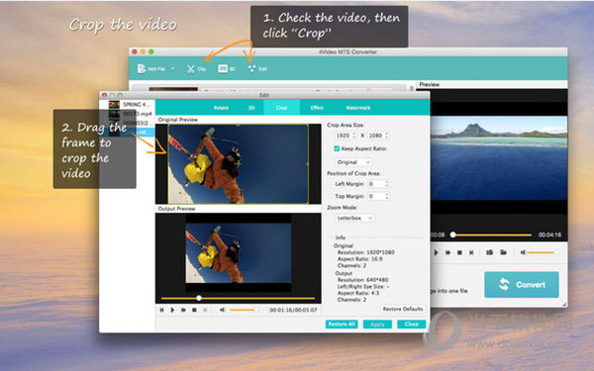Click the Restore All button
The width and height of the screenshot is (594, 371).
pyautogui.click(x=342, y=325)
